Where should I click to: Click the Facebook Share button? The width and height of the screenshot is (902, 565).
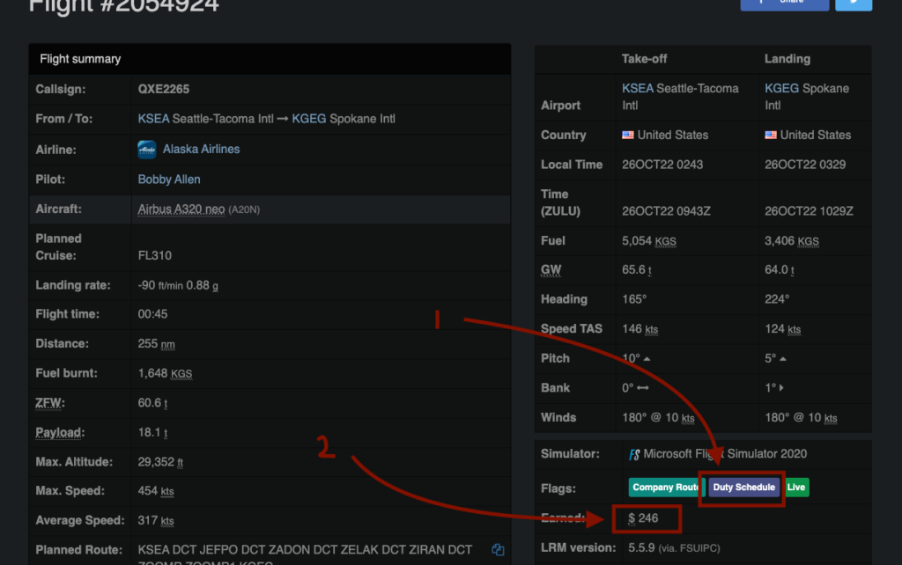click(784, 4)
